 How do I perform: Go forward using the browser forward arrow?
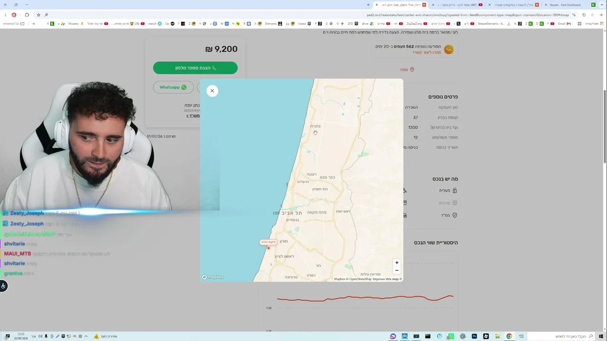[x=592, y=15]
